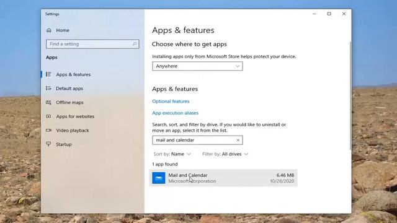Image resolution: width=397 pixels, height=223 pixels.
Task: Go to Apps & features section
Action: pos(73,74)
